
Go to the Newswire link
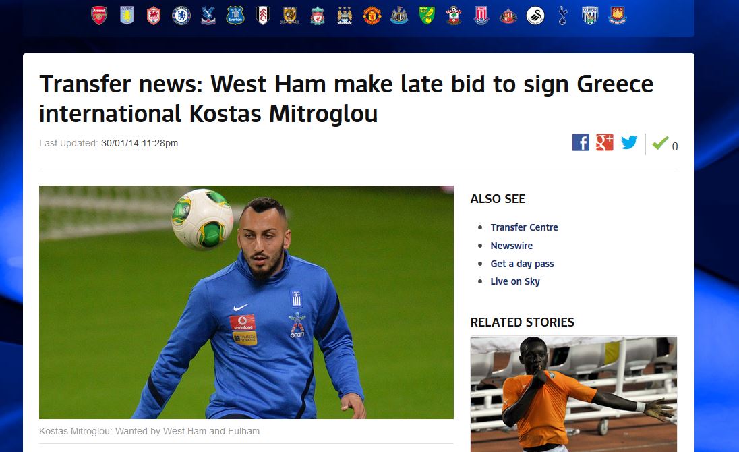511,246
